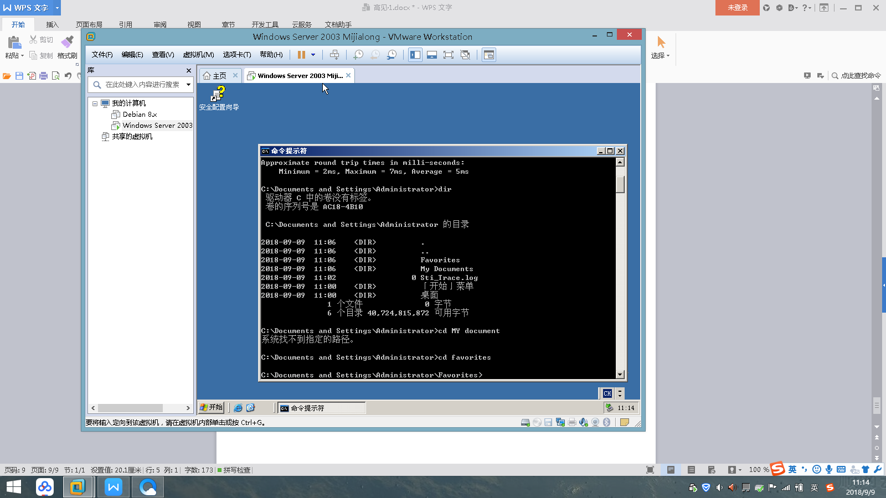The height and width of the screenshot is (498, 886).
Task: Open the library search filter dropdown
Action: click(188, 85)
